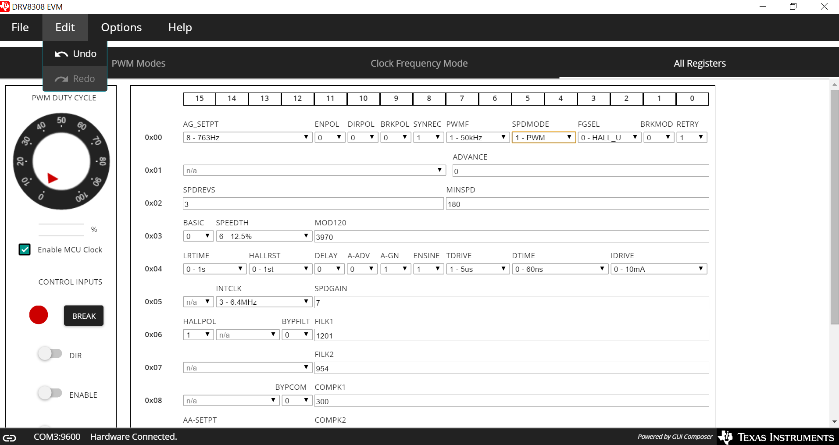
Task: Choose Redo from the Edit menu
Action: [75, 78]
